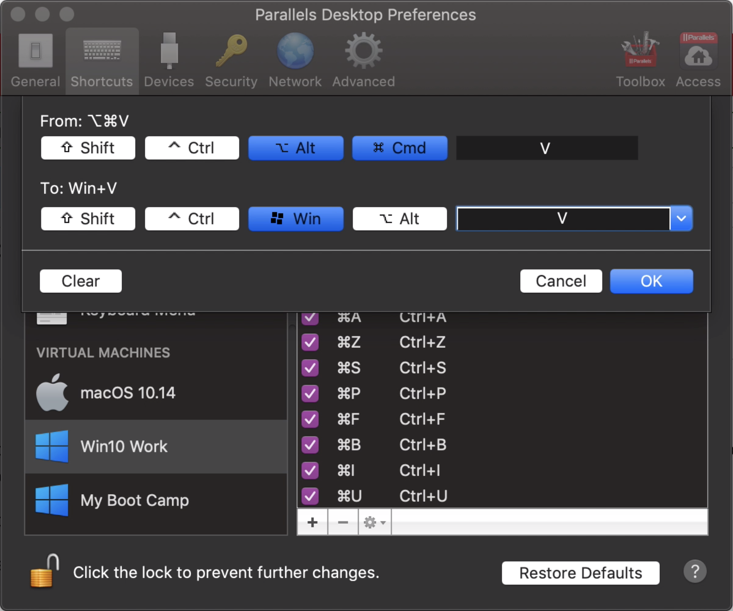
Task: Select the Ctrl+I mapping text
Action: [420, 470]
